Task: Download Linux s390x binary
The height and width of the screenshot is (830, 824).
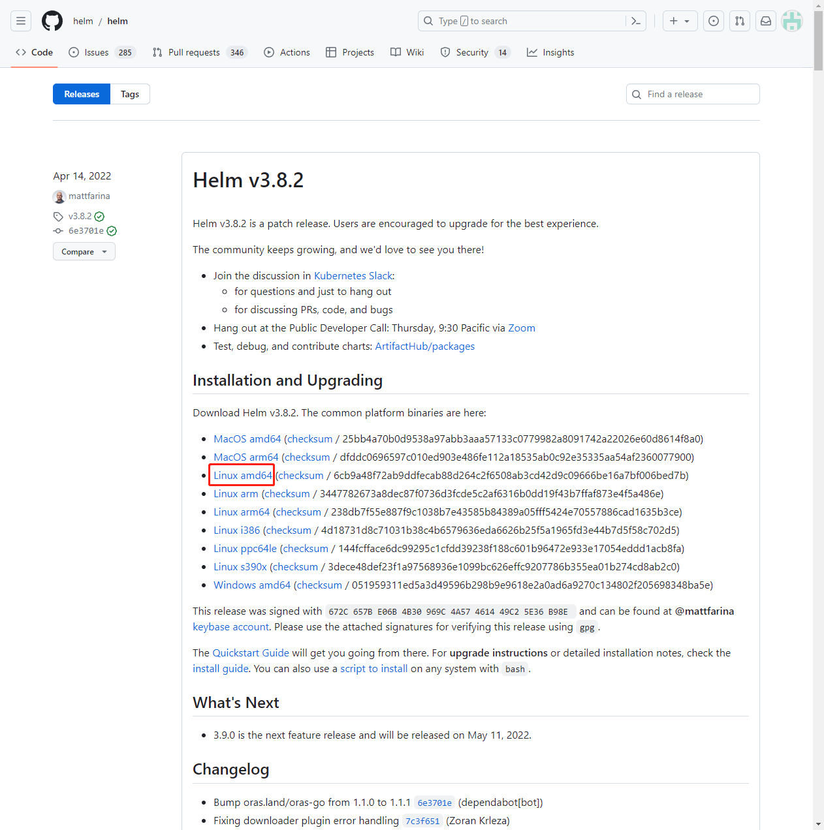Action: click(240, 567)
